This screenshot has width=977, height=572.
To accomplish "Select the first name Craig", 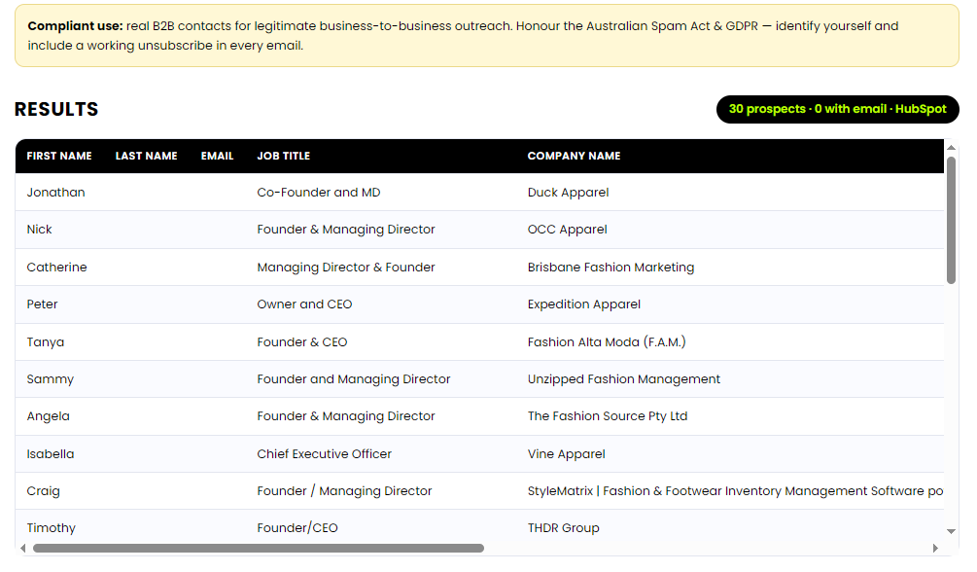I will point(44,491).
